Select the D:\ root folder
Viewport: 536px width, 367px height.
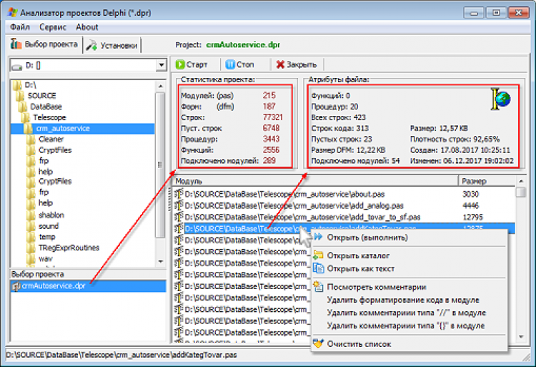(x=30, y=85)
